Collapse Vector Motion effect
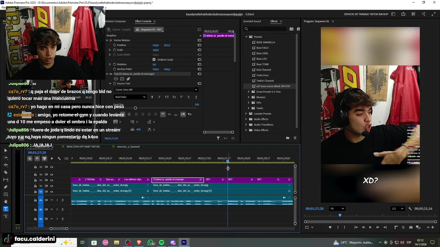This screenshot has height=247, width=440. (x=107, y=40)
